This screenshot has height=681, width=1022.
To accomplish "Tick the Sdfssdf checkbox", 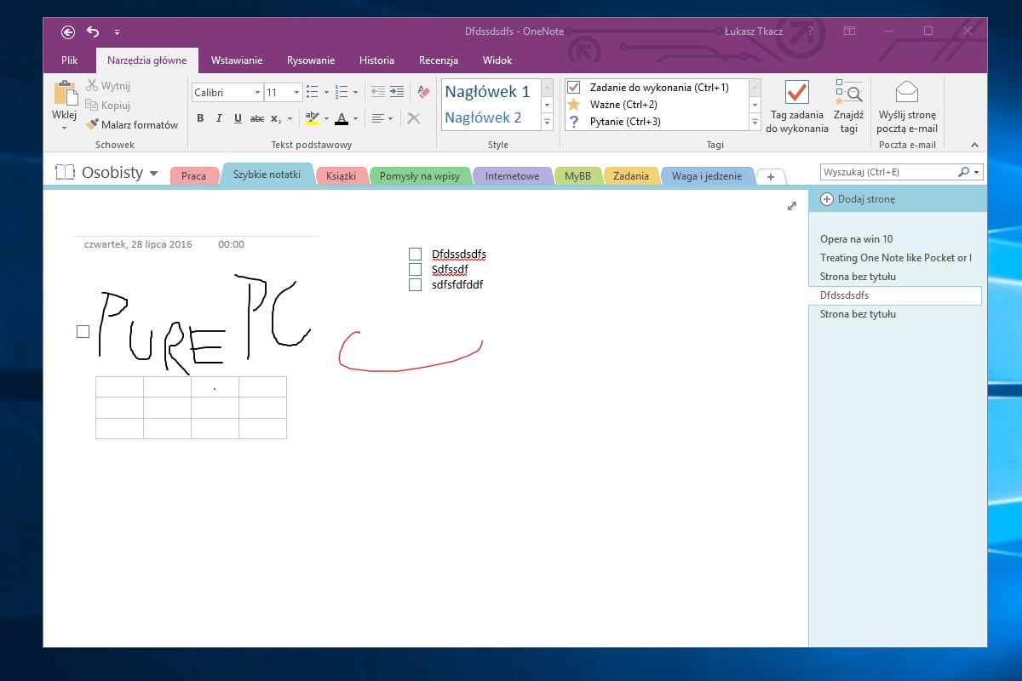I will 416,269.
